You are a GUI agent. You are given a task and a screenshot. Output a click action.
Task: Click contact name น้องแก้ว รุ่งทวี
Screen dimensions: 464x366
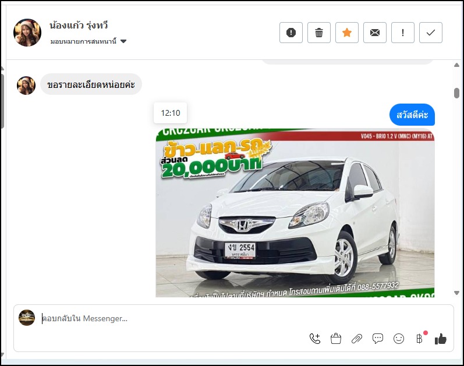[79, 26]
